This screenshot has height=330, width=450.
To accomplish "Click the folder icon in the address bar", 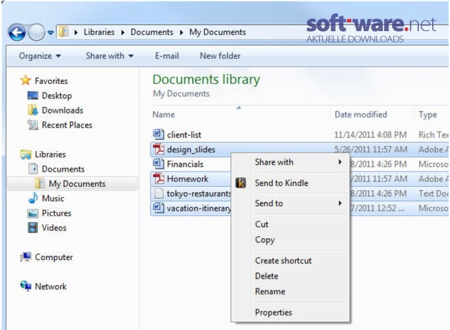I will pyautogui.click(x=63, y=32).
